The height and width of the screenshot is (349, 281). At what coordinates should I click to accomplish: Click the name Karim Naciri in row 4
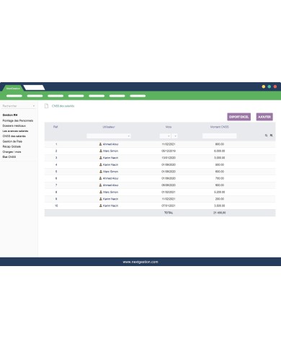110,164
